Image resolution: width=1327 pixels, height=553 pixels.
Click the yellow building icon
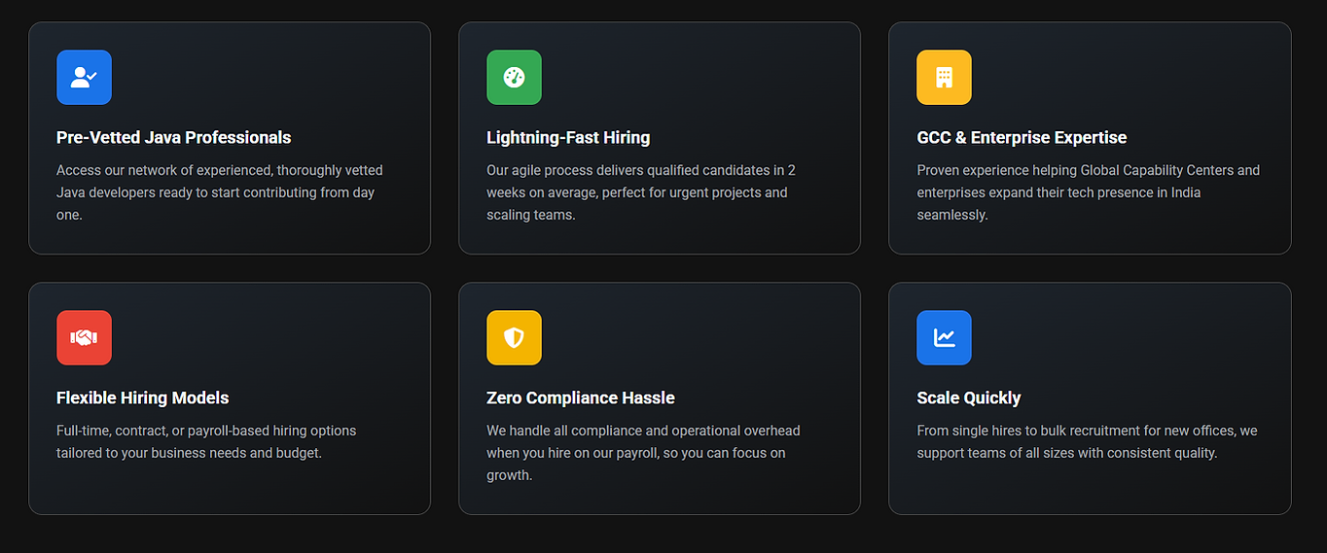(x=944, y=78)
